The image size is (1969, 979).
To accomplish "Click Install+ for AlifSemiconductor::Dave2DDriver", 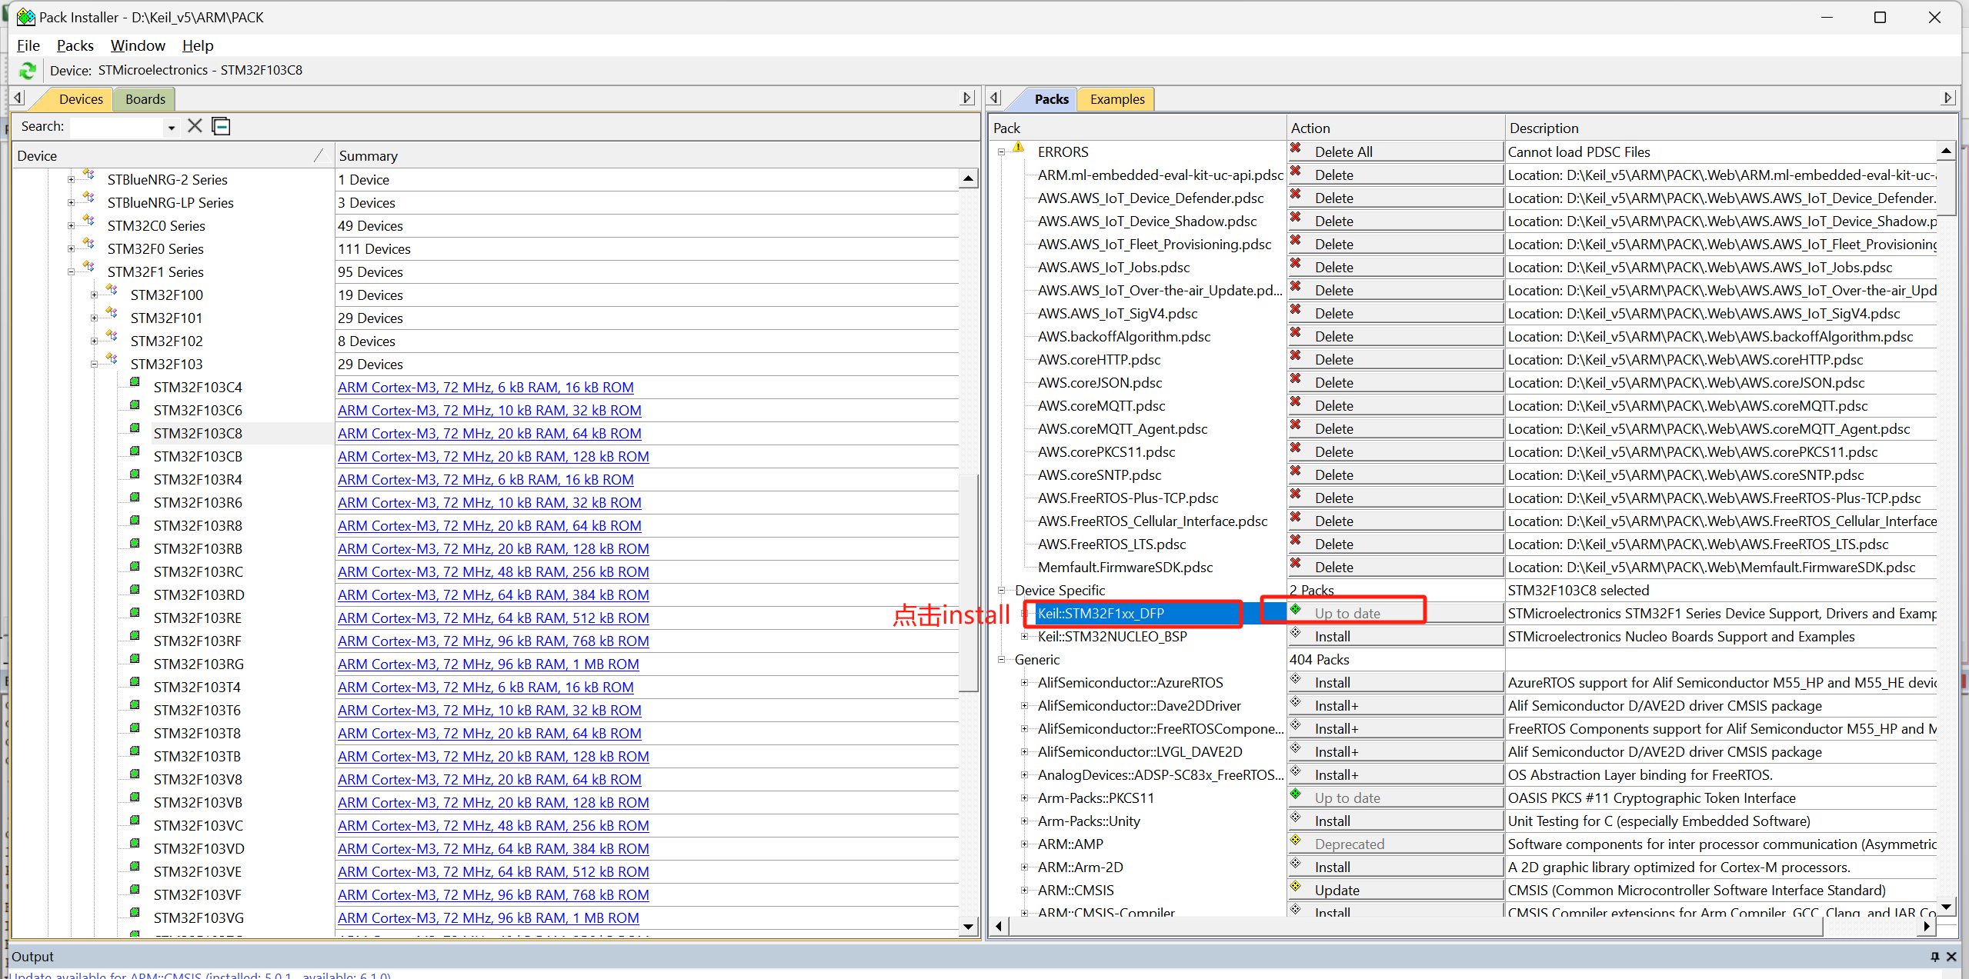I will 1397,705.
